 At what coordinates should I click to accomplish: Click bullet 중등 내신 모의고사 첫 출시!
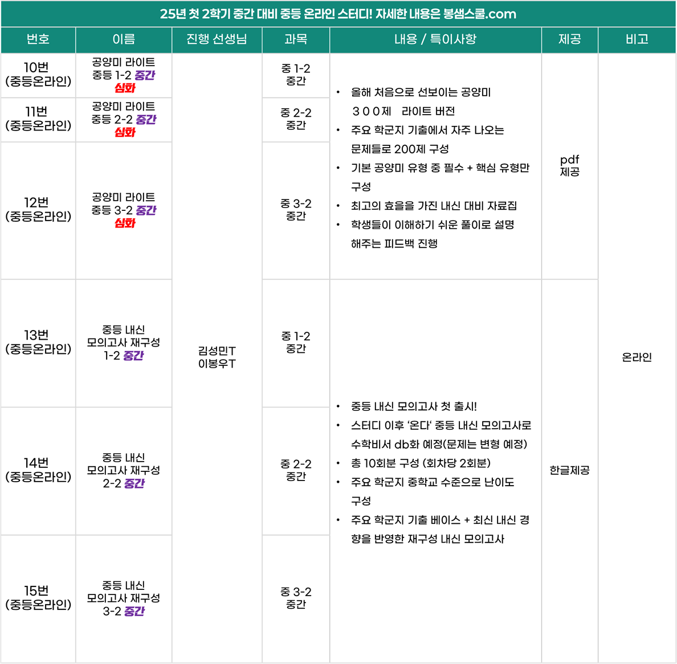pos(414,407)
